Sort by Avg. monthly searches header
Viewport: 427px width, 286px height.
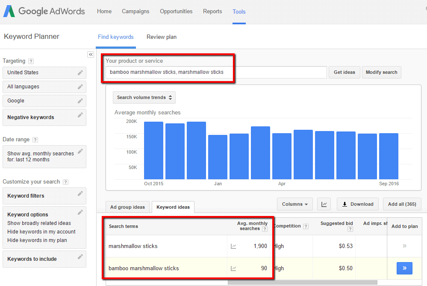pos(252,226)
